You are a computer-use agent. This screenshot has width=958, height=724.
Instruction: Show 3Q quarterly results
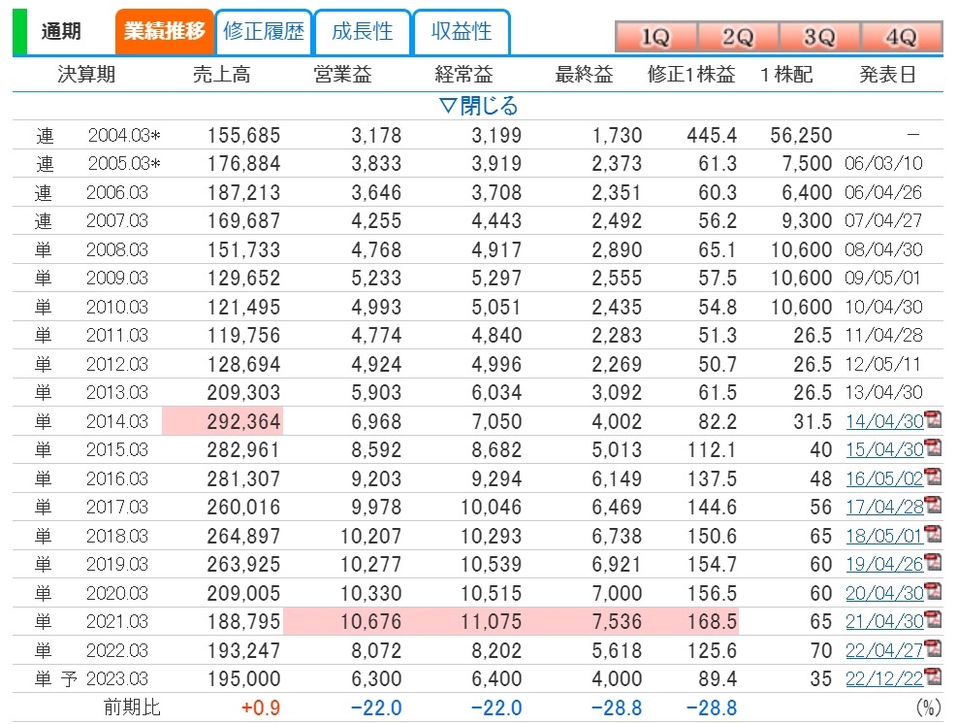tap(819, 37)
